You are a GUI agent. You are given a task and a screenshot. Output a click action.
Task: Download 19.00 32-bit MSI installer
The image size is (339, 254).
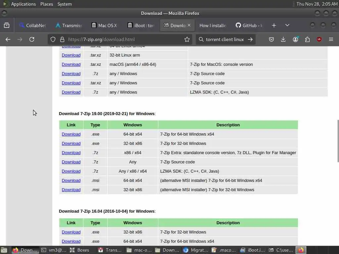point(71,190)
